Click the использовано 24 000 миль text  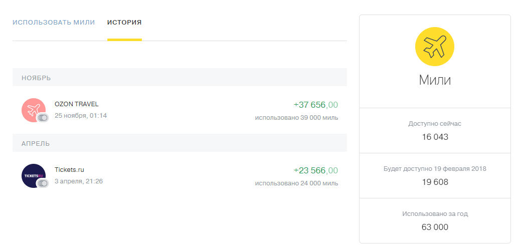click(296, 183)
